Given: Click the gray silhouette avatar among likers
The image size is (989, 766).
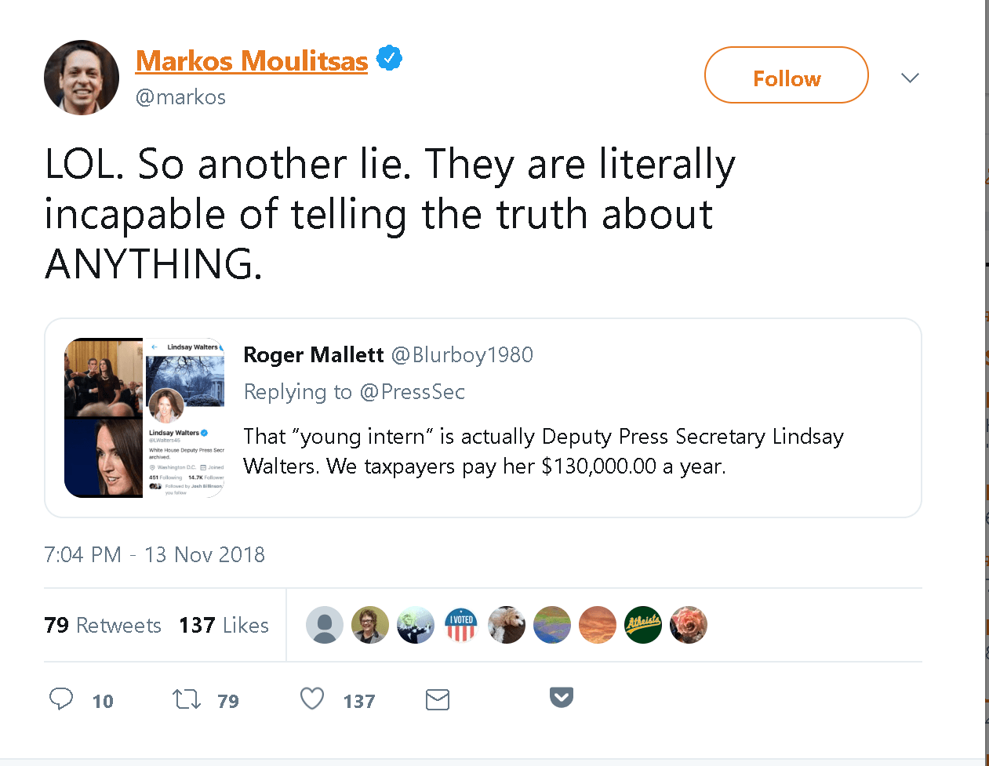Looking at the screenshot, I should (x=325, y=625).
